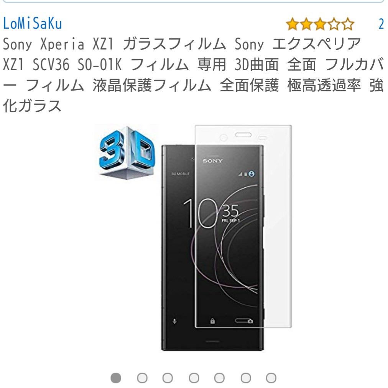The image size is (388, 388).
Task: Tap the microphone icon on phone image
Action: tap(174, 321)
